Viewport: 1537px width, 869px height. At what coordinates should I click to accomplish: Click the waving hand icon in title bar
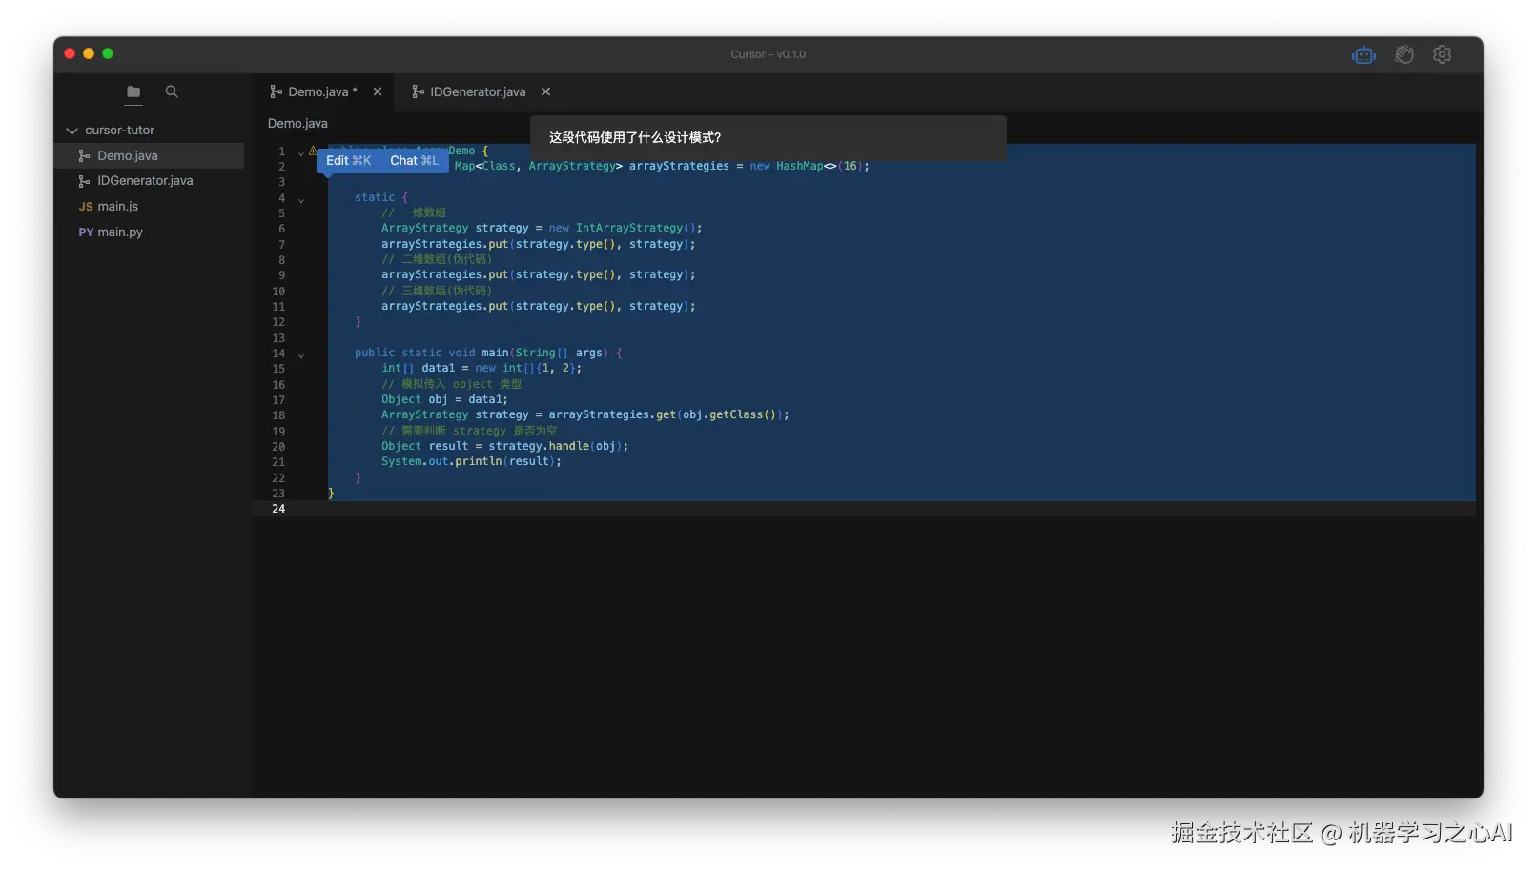(x=1404, y=55)
